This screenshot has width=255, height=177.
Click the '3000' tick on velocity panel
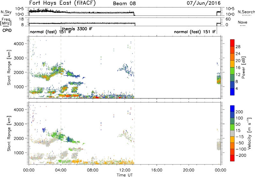18,124
